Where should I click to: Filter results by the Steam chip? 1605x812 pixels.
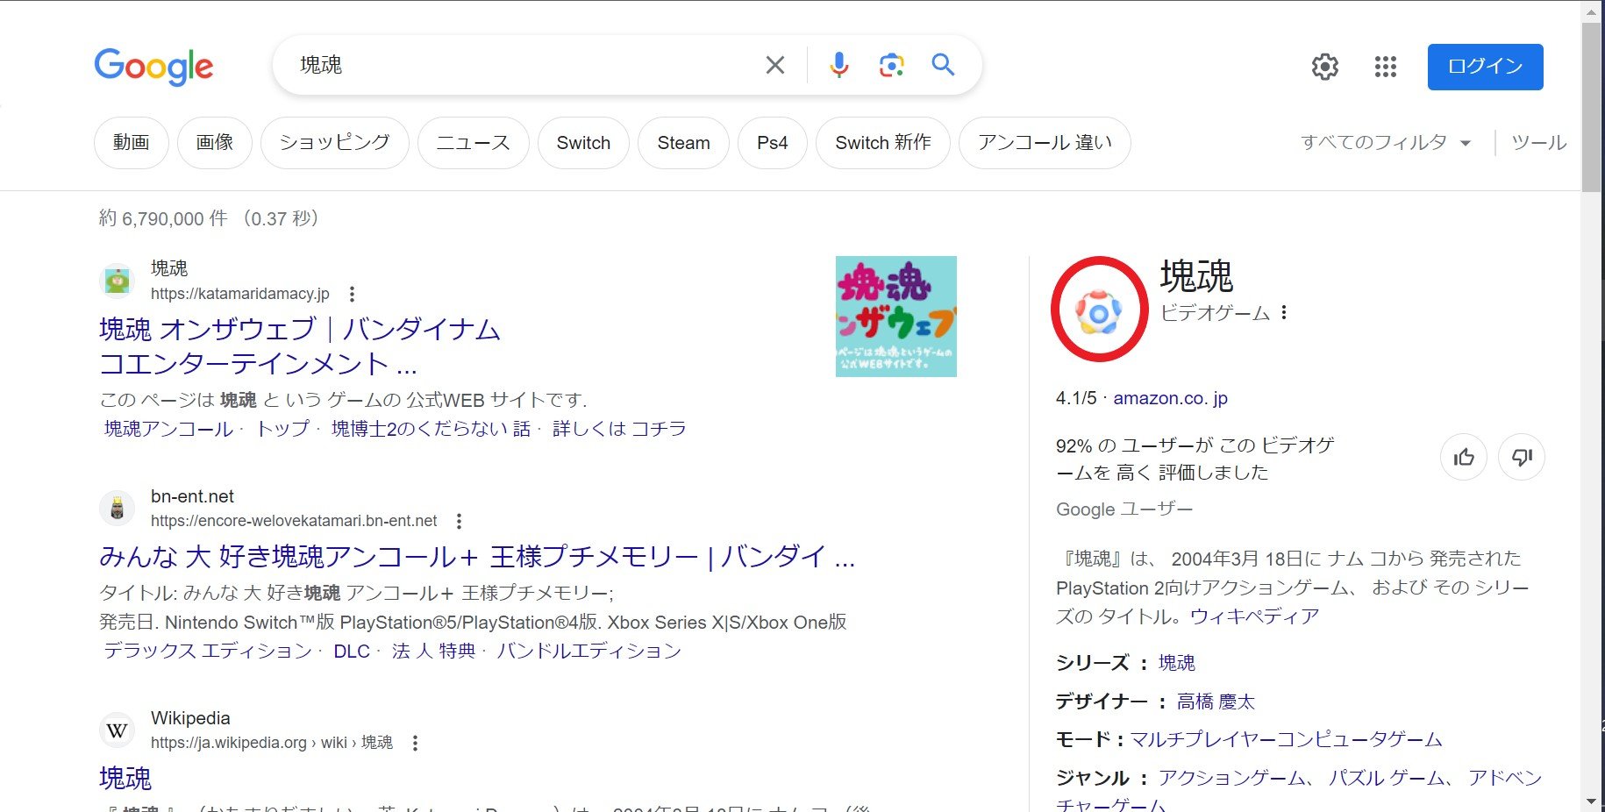tap(683, 142)
